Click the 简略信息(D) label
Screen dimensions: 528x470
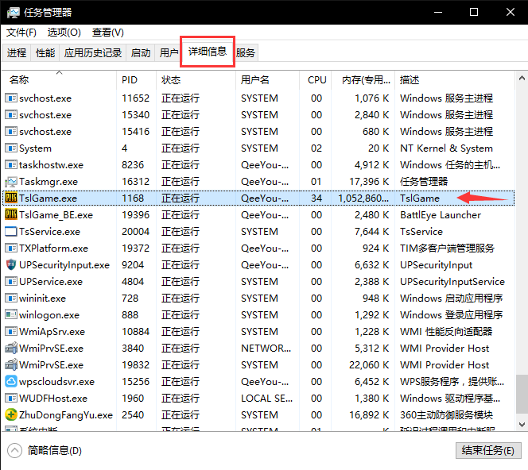55,450
